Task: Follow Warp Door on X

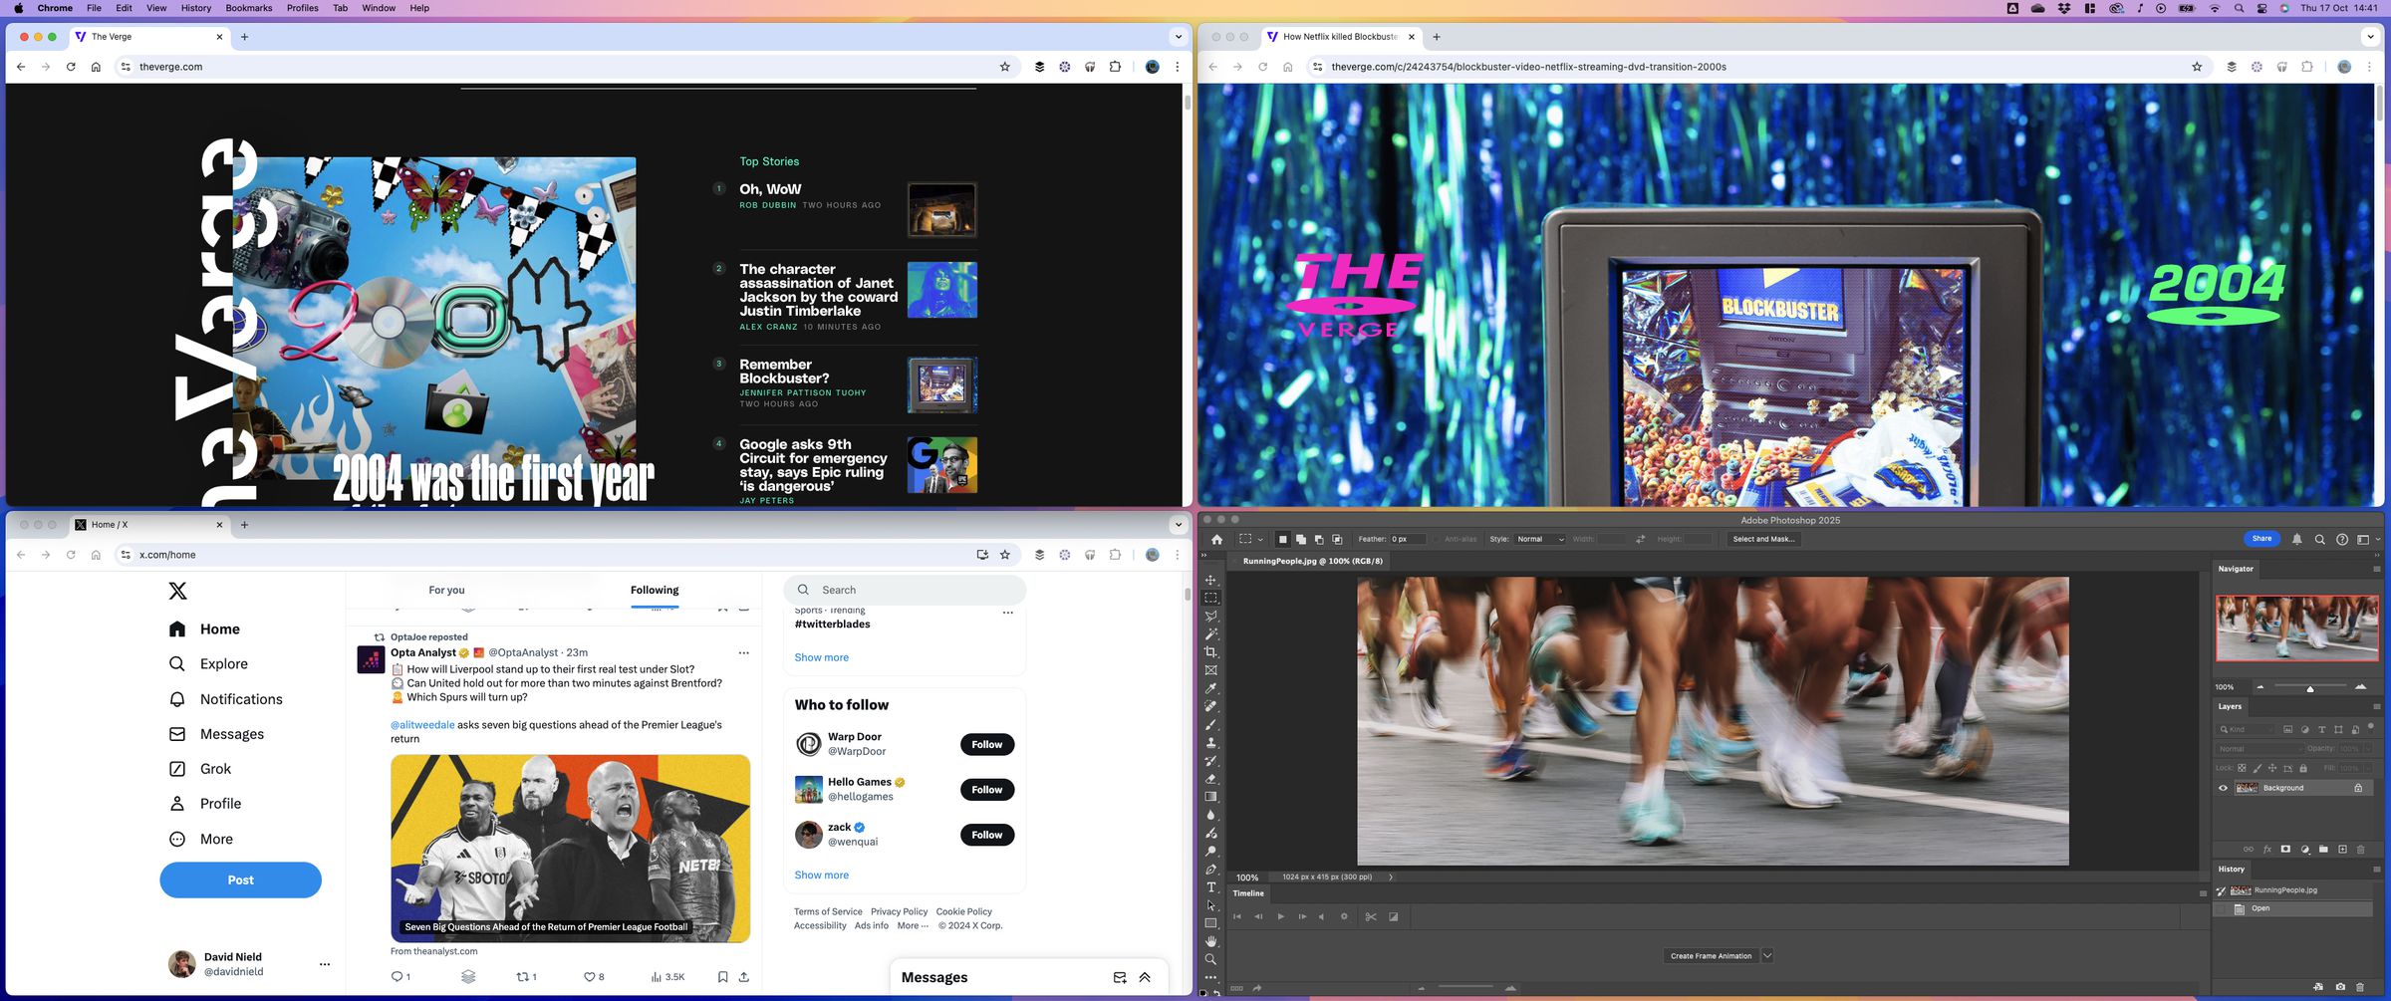Action: click(x=986, y=744)
